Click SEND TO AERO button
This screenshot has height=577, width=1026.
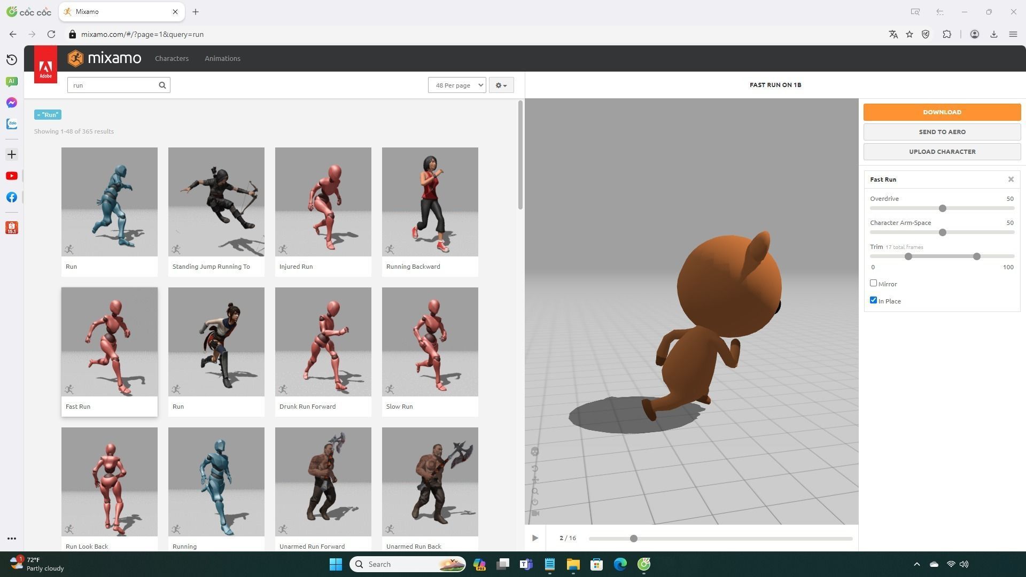tap(942, 132)
